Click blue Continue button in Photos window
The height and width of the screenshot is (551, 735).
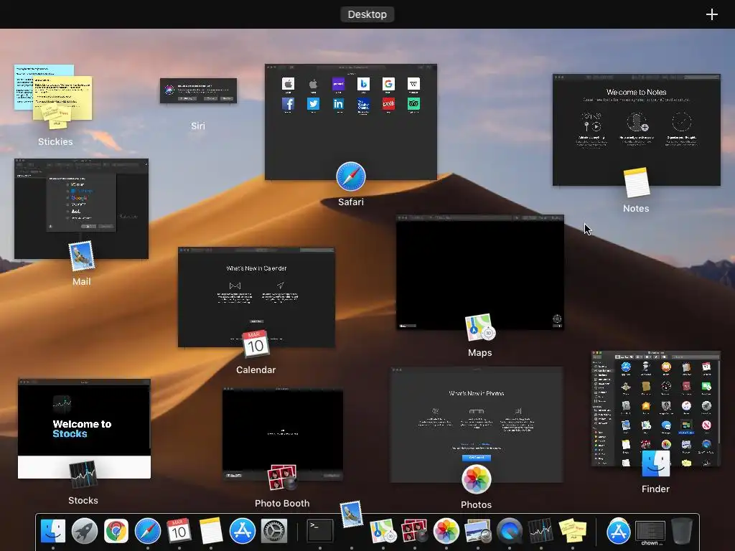click(x=477, y=457)
